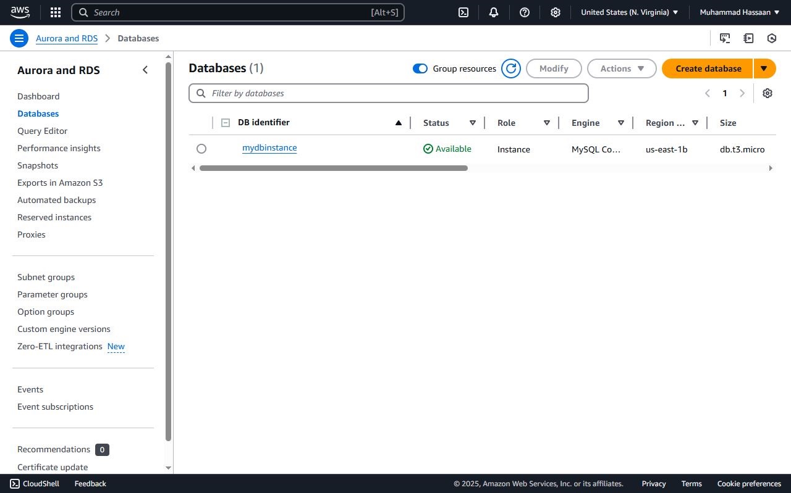Click db.t3.micro size cell
This screenshot has height=493, width=791.
742,149
